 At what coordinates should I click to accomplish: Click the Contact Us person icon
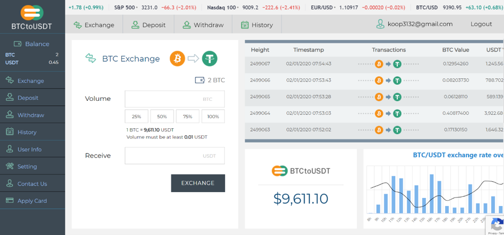(10, 183)
